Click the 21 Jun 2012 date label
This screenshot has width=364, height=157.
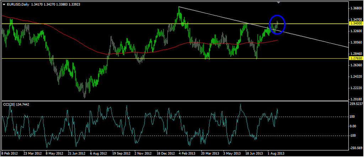(76, 153)
